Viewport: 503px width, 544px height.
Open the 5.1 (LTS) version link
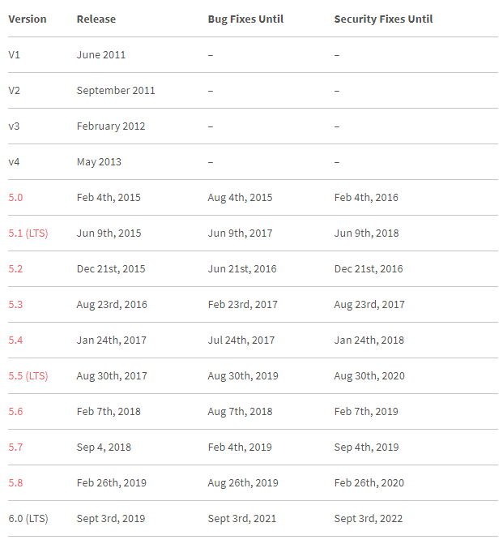(28, 233)
